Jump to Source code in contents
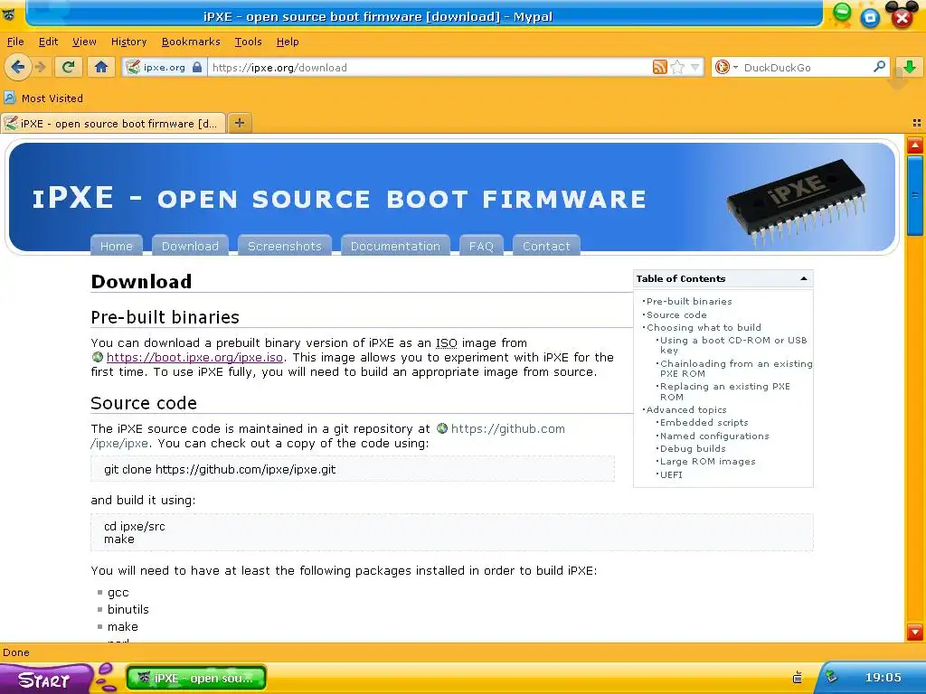The height and width of the screenshot is (694, 926). tap(676, 314)
